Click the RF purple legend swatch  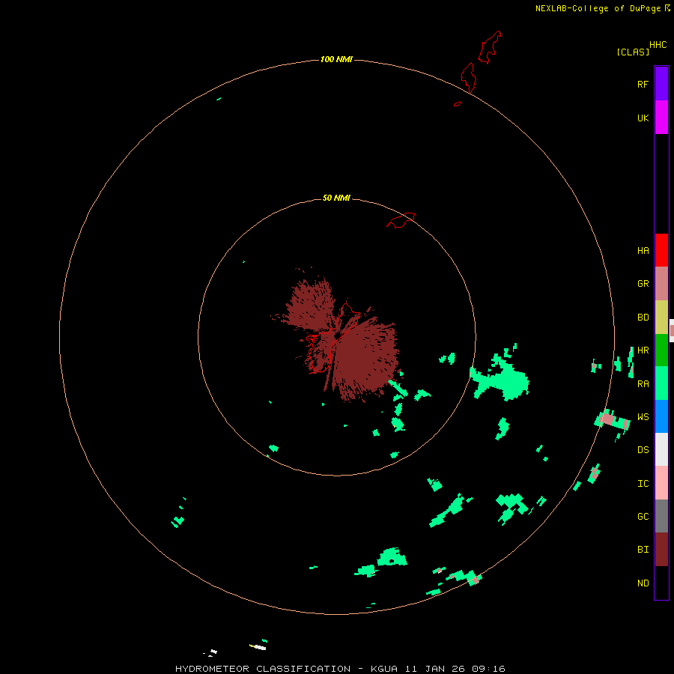661,84
